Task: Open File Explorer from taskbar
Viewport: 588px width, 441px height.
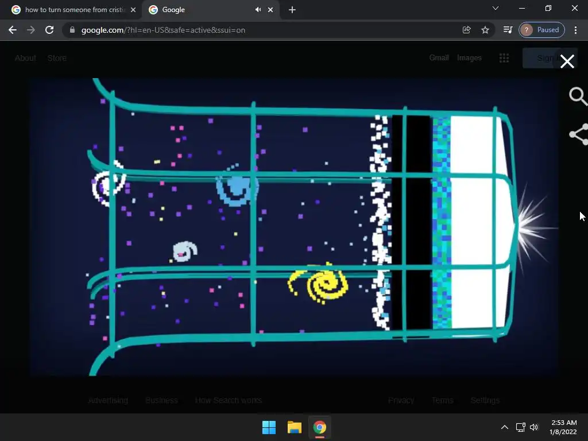Action: tap(295, 427)
